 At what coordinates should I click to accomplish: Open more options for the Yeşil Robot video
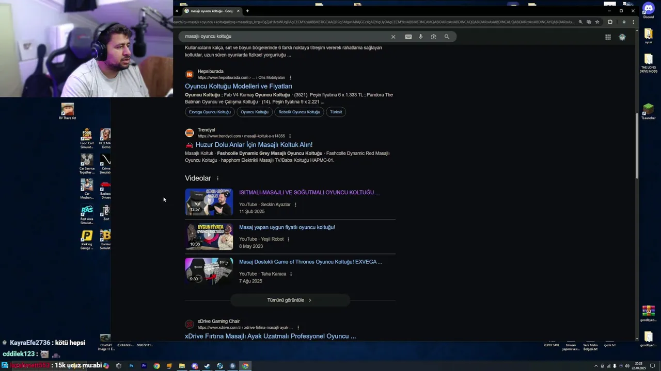click(288, 239)
